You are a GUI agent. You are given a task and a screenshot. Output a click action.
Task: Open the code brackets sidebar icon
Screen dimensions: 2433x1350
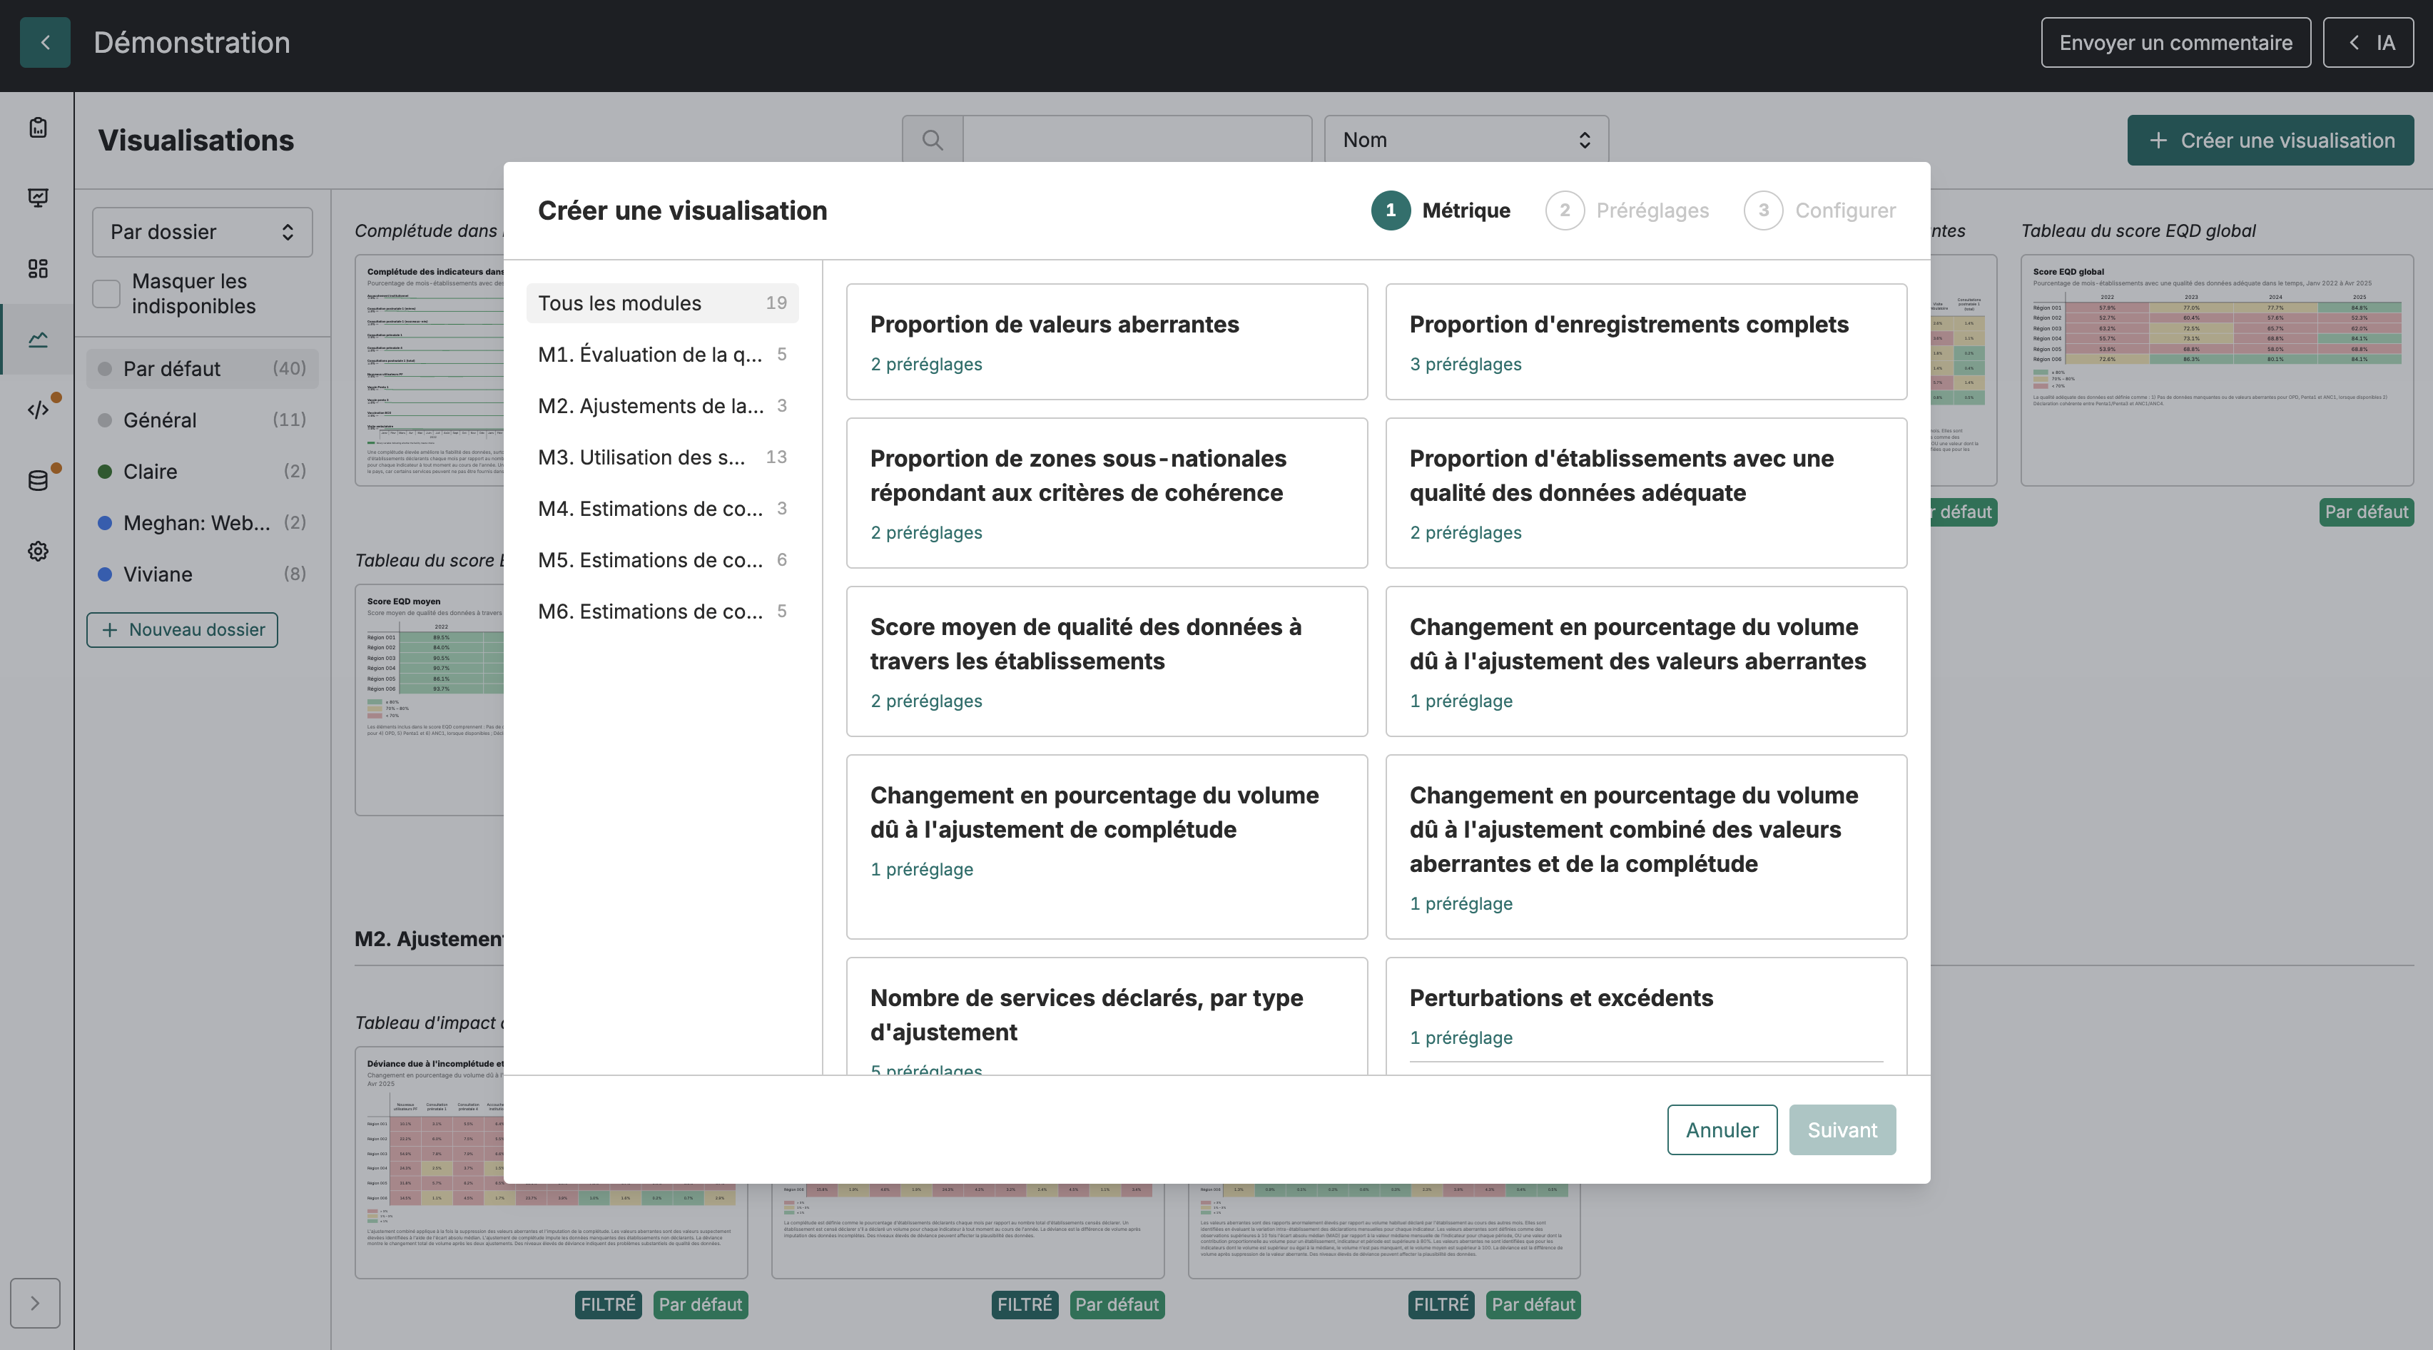38,409
